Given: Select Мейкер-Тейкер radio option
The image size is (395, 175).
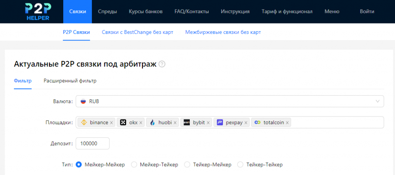Looking at the screenshot, I should click(134, 165).
